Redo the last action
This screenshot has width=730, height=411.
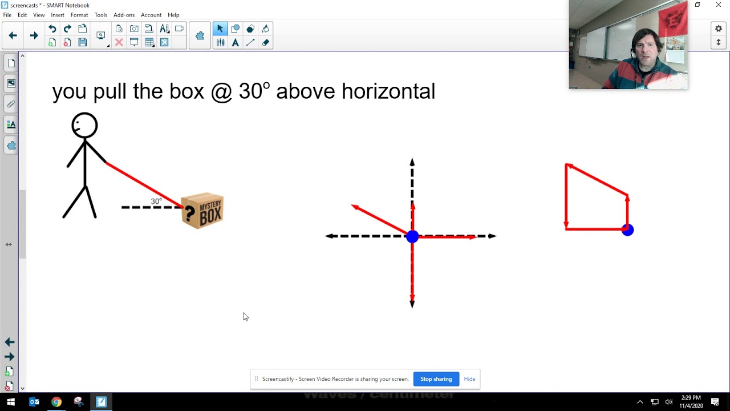[x=67, y=29]
